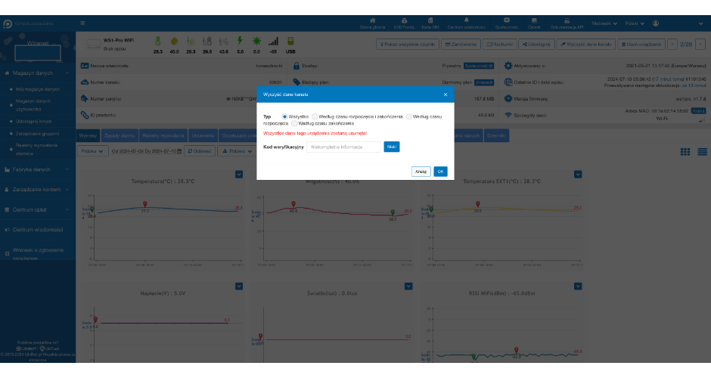The height and width of the screenshot is (378, 711).
Task: Open the Pobierz download dropdown
Action: click(238, 151)
